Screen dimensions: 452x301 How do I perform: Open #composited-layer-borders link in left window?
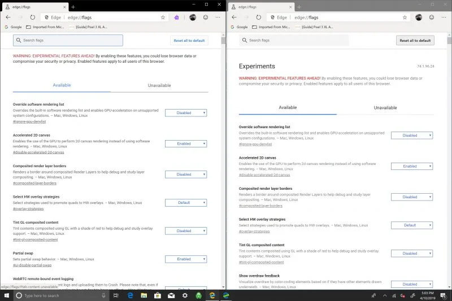(x=34, y=183)
